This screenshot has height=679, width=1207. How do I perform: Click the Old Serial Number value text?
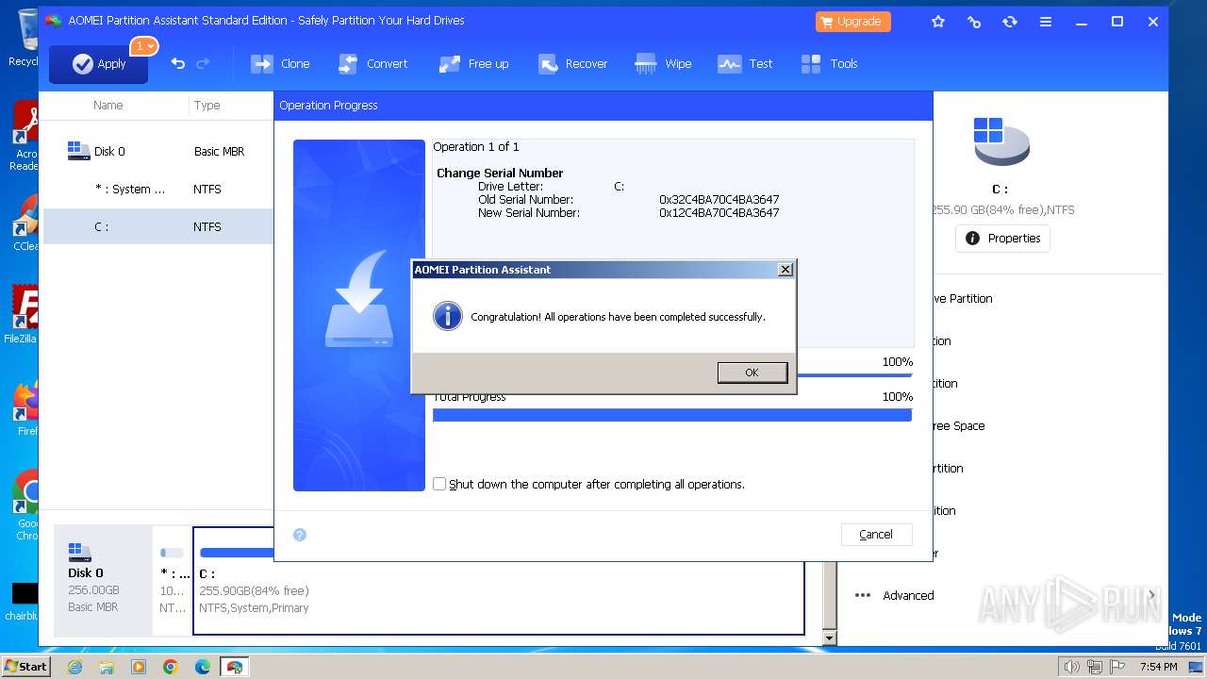click(719, 200)
